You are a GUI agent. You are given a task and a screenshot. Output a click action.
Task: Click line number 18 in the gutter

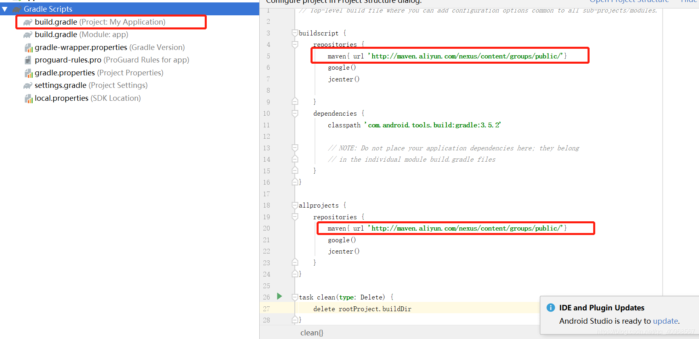coord(267,205)
